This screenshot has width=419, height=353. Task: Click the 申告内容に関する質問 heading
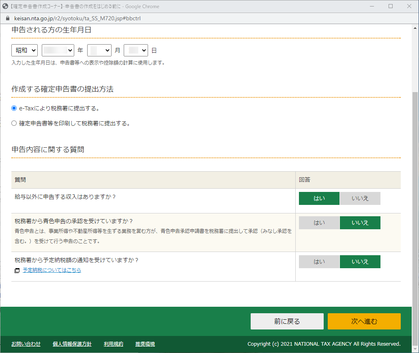click(48, 149)
